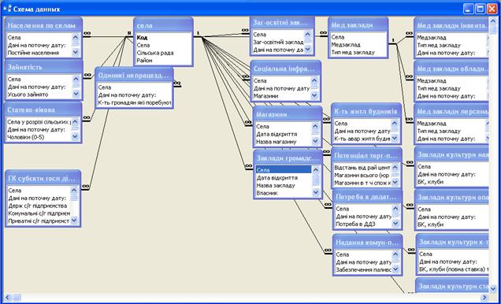Select the Потенціал торг-п table header
Image resolution: width=501 pixels, height=304 pixels.
coord(366,156)
